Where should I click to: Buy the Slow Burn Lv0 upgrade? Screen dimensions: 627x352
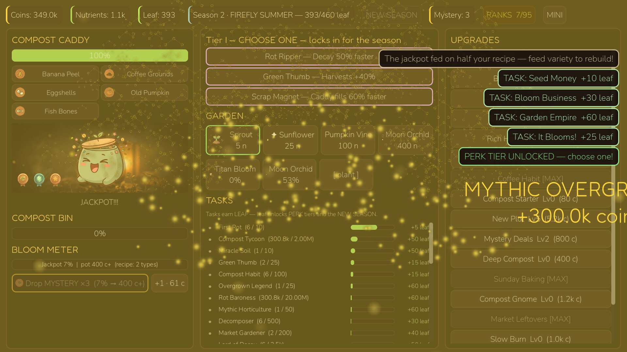click(531, 337)
